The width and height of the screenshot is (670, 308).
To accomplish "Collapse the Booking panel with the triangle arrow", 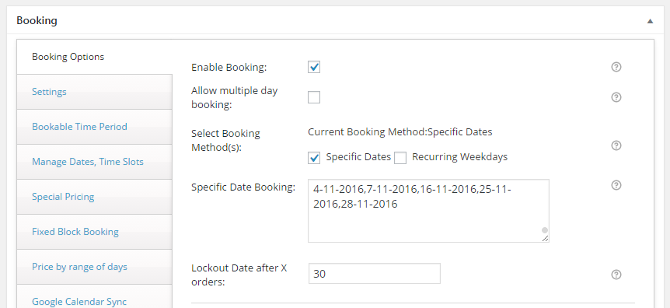I will coord(650,20).
